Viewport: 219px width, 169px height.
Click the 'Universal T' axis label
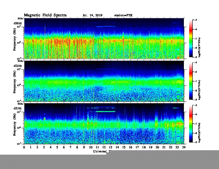102,151
